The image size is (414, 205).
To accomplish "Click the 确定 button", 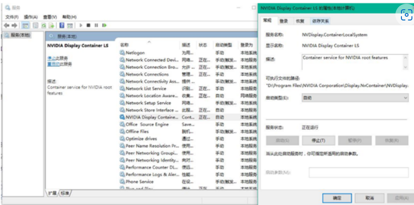I will [x=337, y=198].
